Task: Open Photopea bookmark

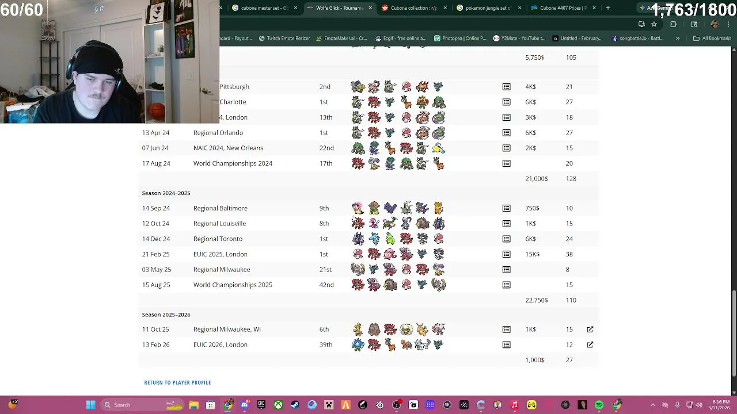Action: 460,39
